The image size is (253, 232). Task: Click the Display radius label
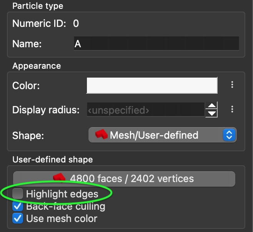point(46,110)
